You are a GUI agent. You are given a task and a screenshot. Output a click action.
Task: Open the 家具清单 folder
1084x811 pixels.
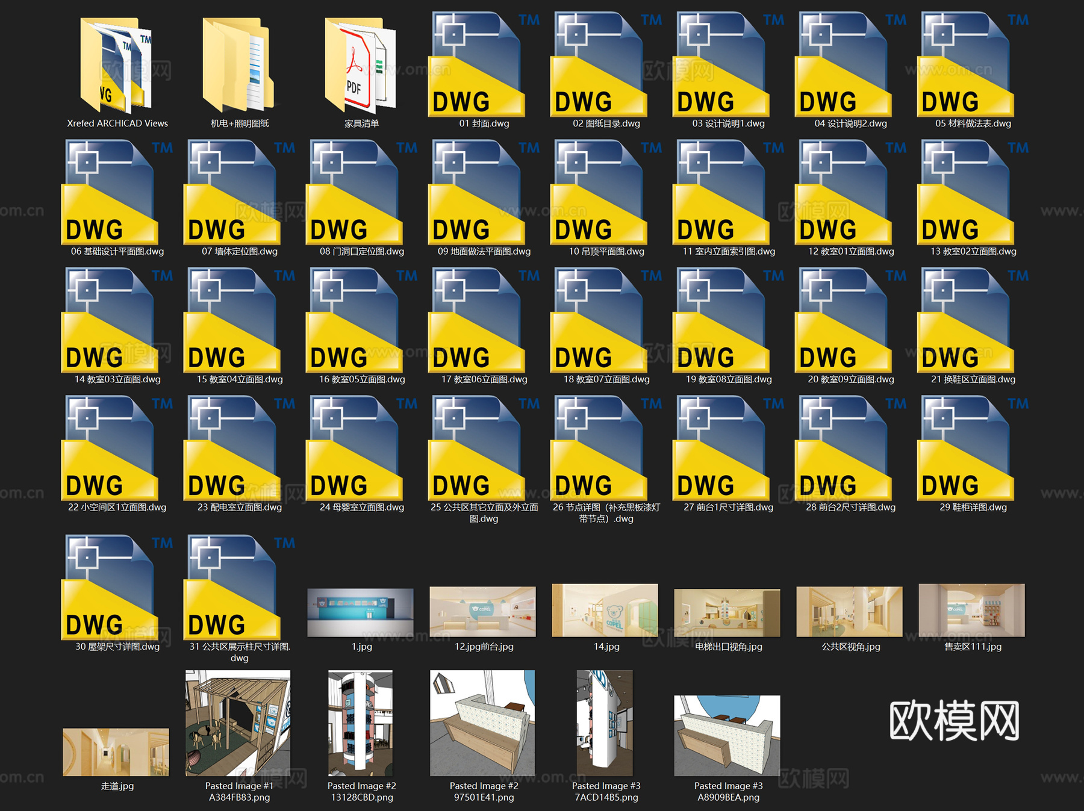coord(361,65)
